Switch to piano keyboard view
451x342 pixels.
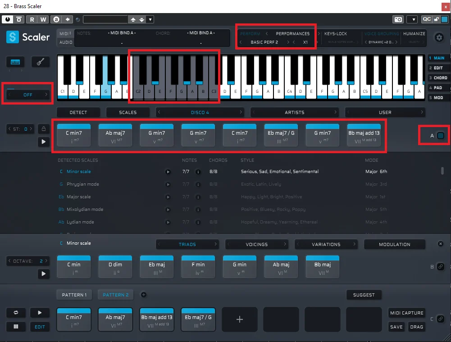pyautogui.click(x=15, y=62)
